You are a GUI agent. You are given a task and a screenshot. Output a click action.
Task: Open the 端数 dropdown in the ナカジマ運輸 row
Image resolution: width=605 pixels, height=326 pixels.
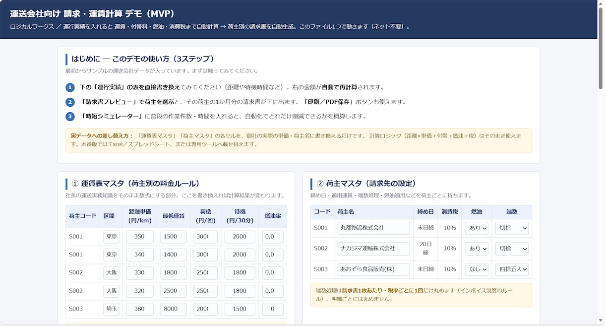click(512, 249)
